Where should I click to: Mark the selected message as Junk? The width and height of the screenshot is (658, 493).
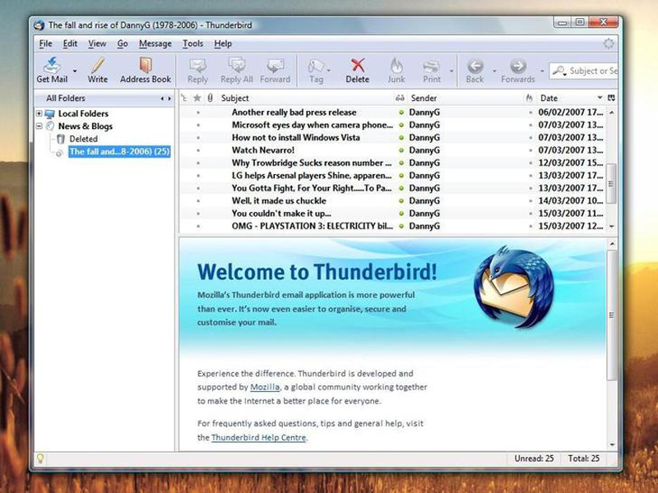point(395,68)
